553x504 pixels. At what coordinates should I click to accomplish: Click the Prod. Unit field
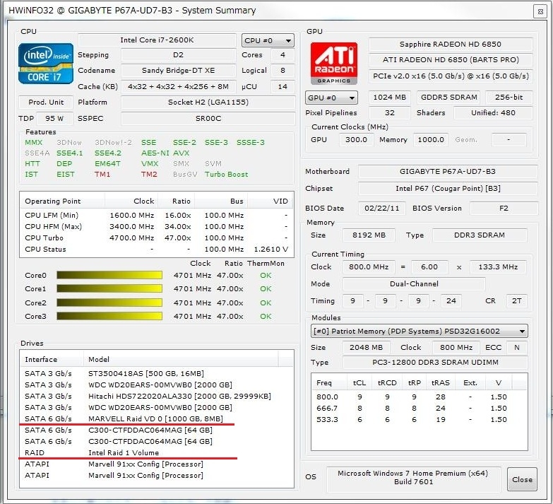point(46,102)
